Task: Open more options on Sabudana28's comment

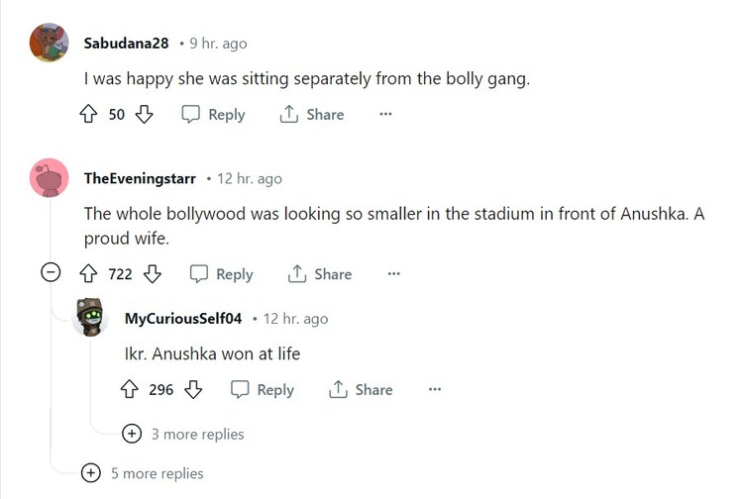Action: pos(385,115)
